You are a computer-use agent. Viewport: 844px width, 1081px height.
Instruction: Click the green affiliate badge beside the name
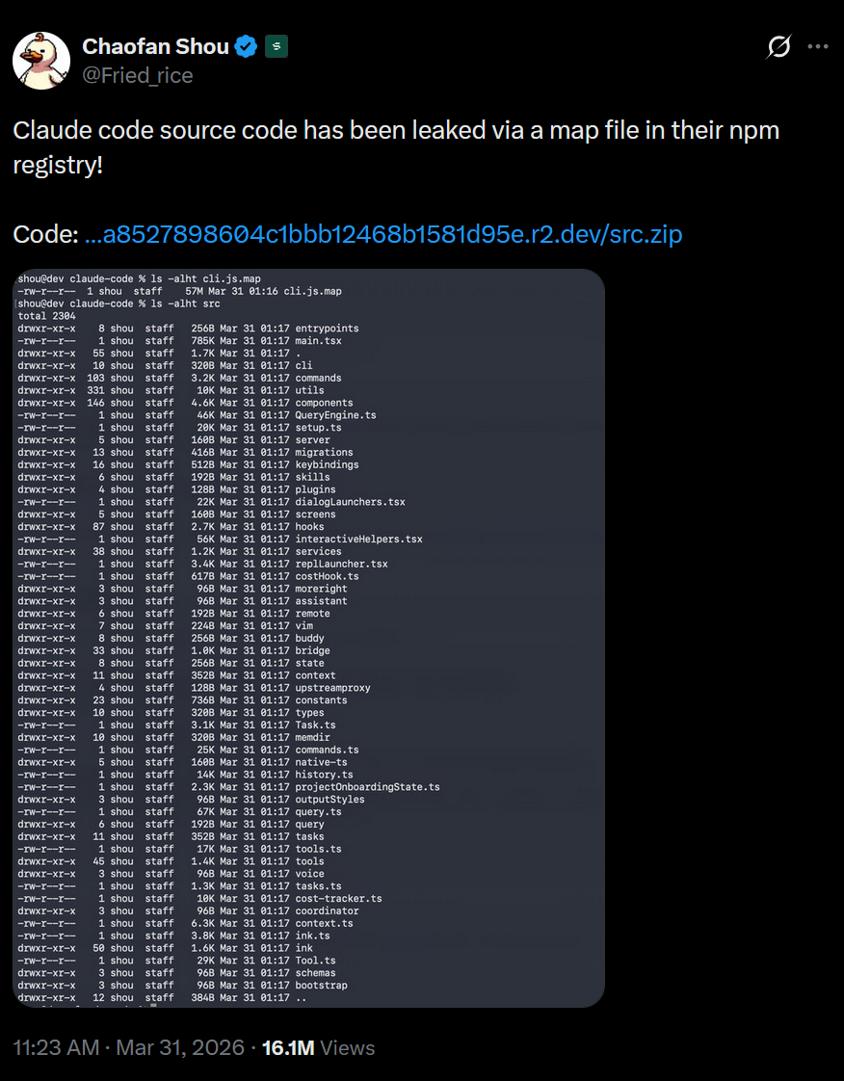click(277, 47)
